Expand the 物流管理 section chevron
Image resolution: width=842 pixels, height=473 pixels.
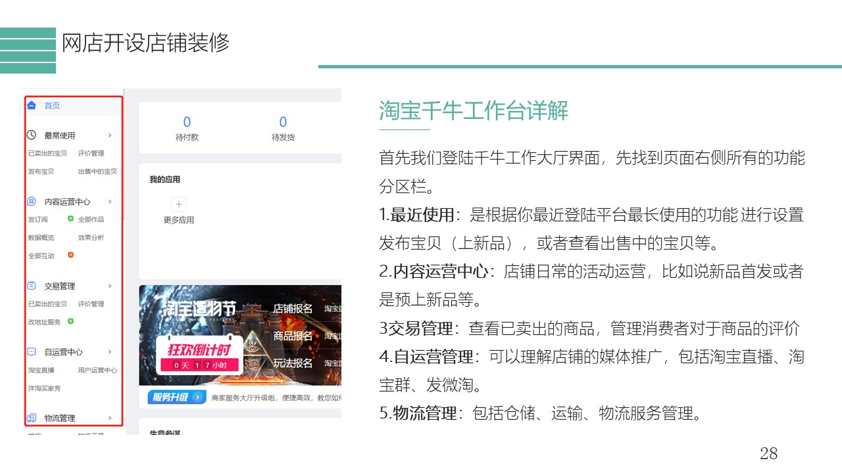click(110, 418)
